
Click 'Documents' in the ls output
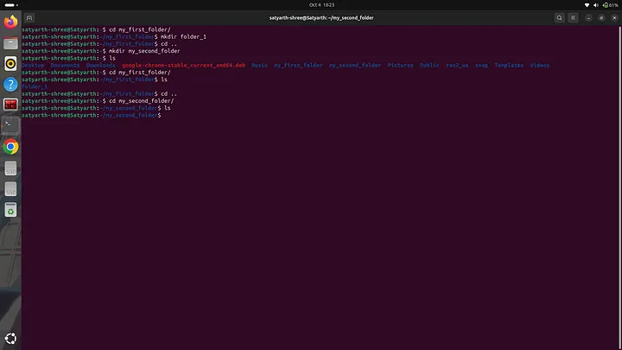[x=65, y=65]
